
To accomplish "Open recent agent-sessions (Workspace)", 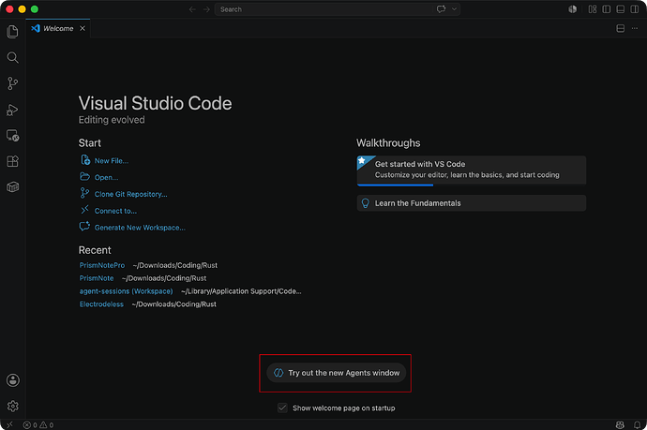I will (126, 291).
